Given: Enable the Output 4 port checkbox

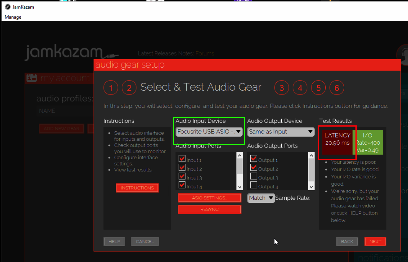Looking at the screenshot, I should [x=254, y=185].
